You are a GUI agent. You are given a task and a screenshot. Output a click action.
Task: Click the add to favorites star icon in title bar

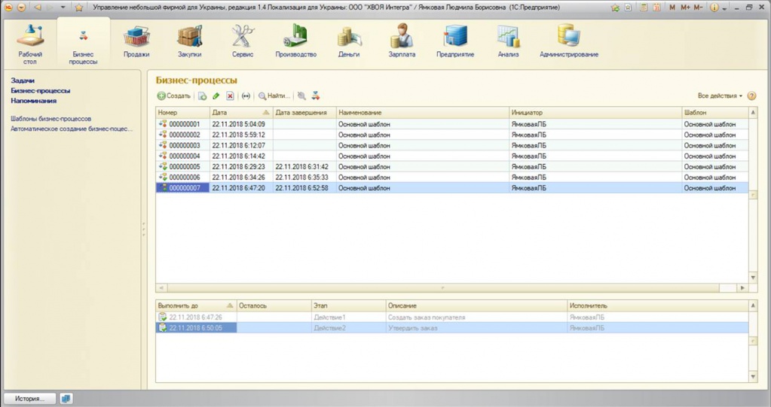click(x=615, y=8)
